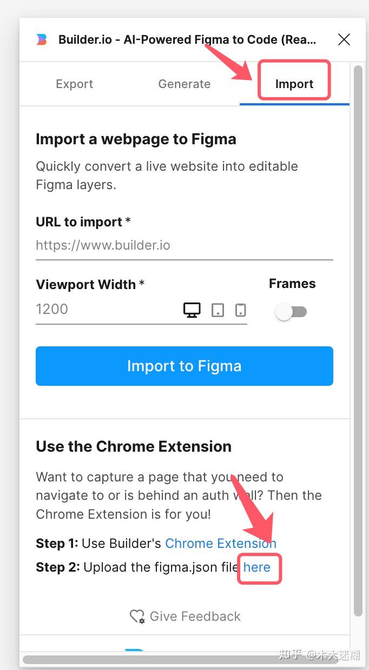Click the Viewport Width input field
The height and width of the screenshot is (670, 369).
[106, 310]
